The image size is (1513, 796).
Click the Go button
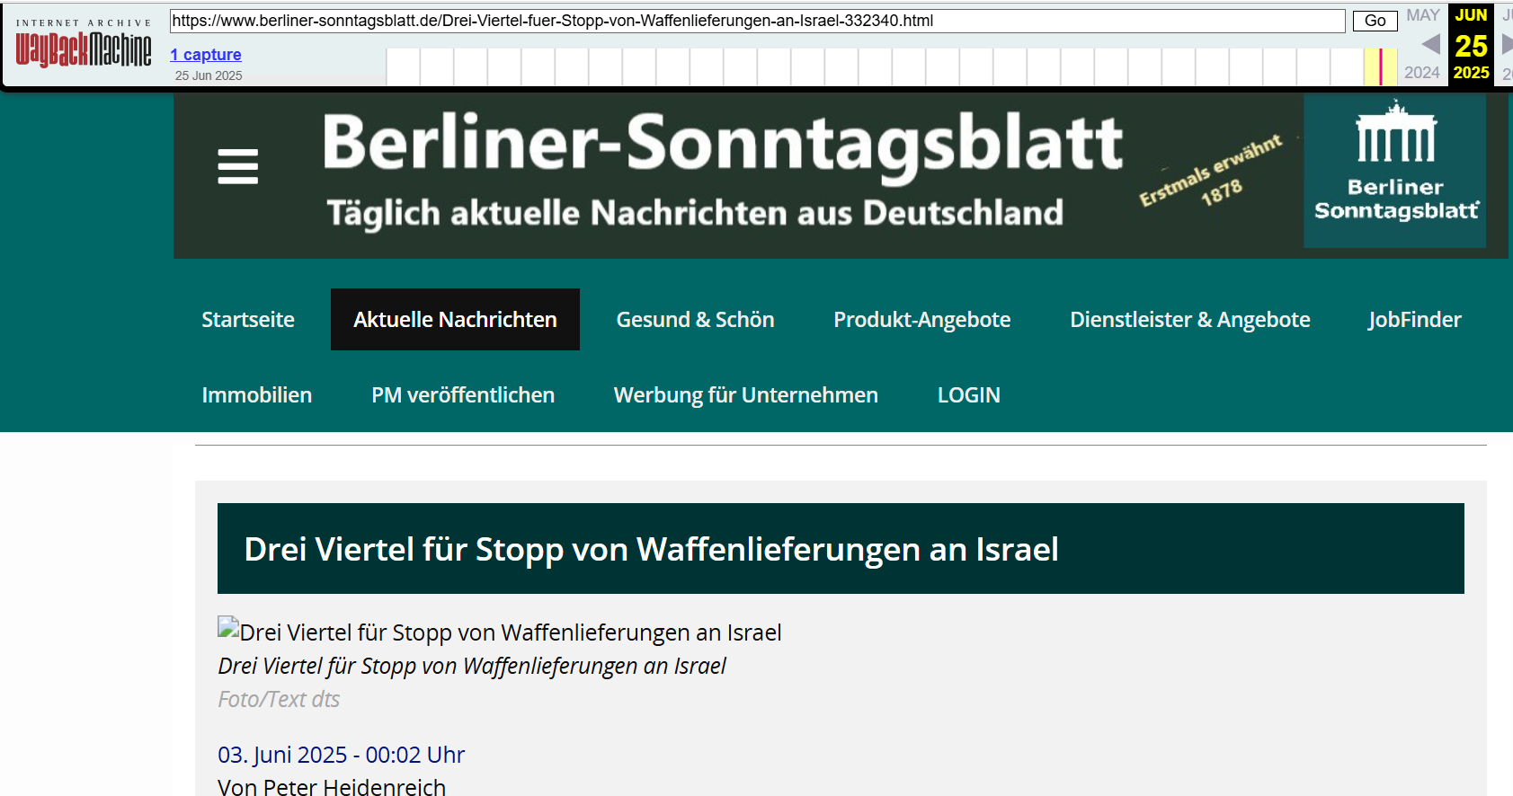point(1375,21)
